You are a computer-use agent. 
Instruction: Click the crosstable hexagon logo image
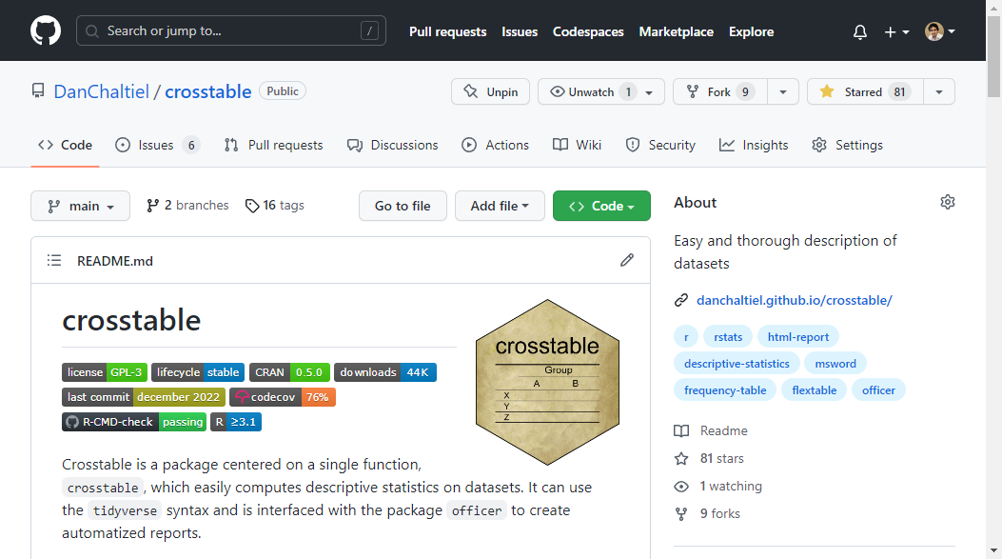click(547, 381)
